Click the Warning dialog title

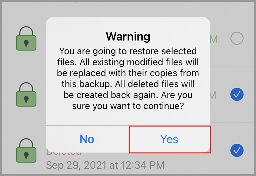click(128, 37)
